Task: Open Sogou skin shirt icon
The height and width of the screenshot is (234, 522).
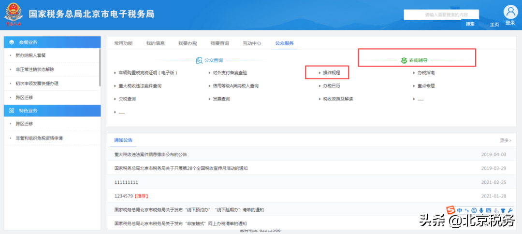Action: pyautogui.click(x=503, y=210)
